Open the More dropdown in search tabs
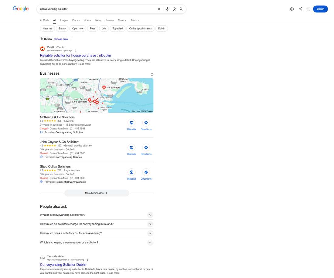The image size is (334, 278). tap(122, 20)
